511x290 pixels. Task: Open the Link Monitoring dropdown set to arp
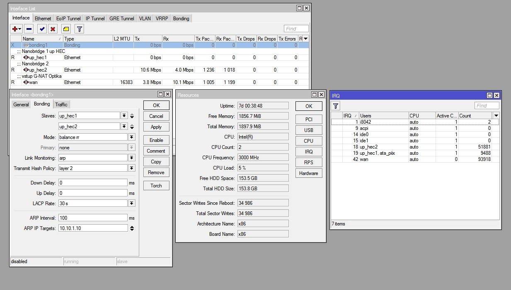[x=131, y=158]
